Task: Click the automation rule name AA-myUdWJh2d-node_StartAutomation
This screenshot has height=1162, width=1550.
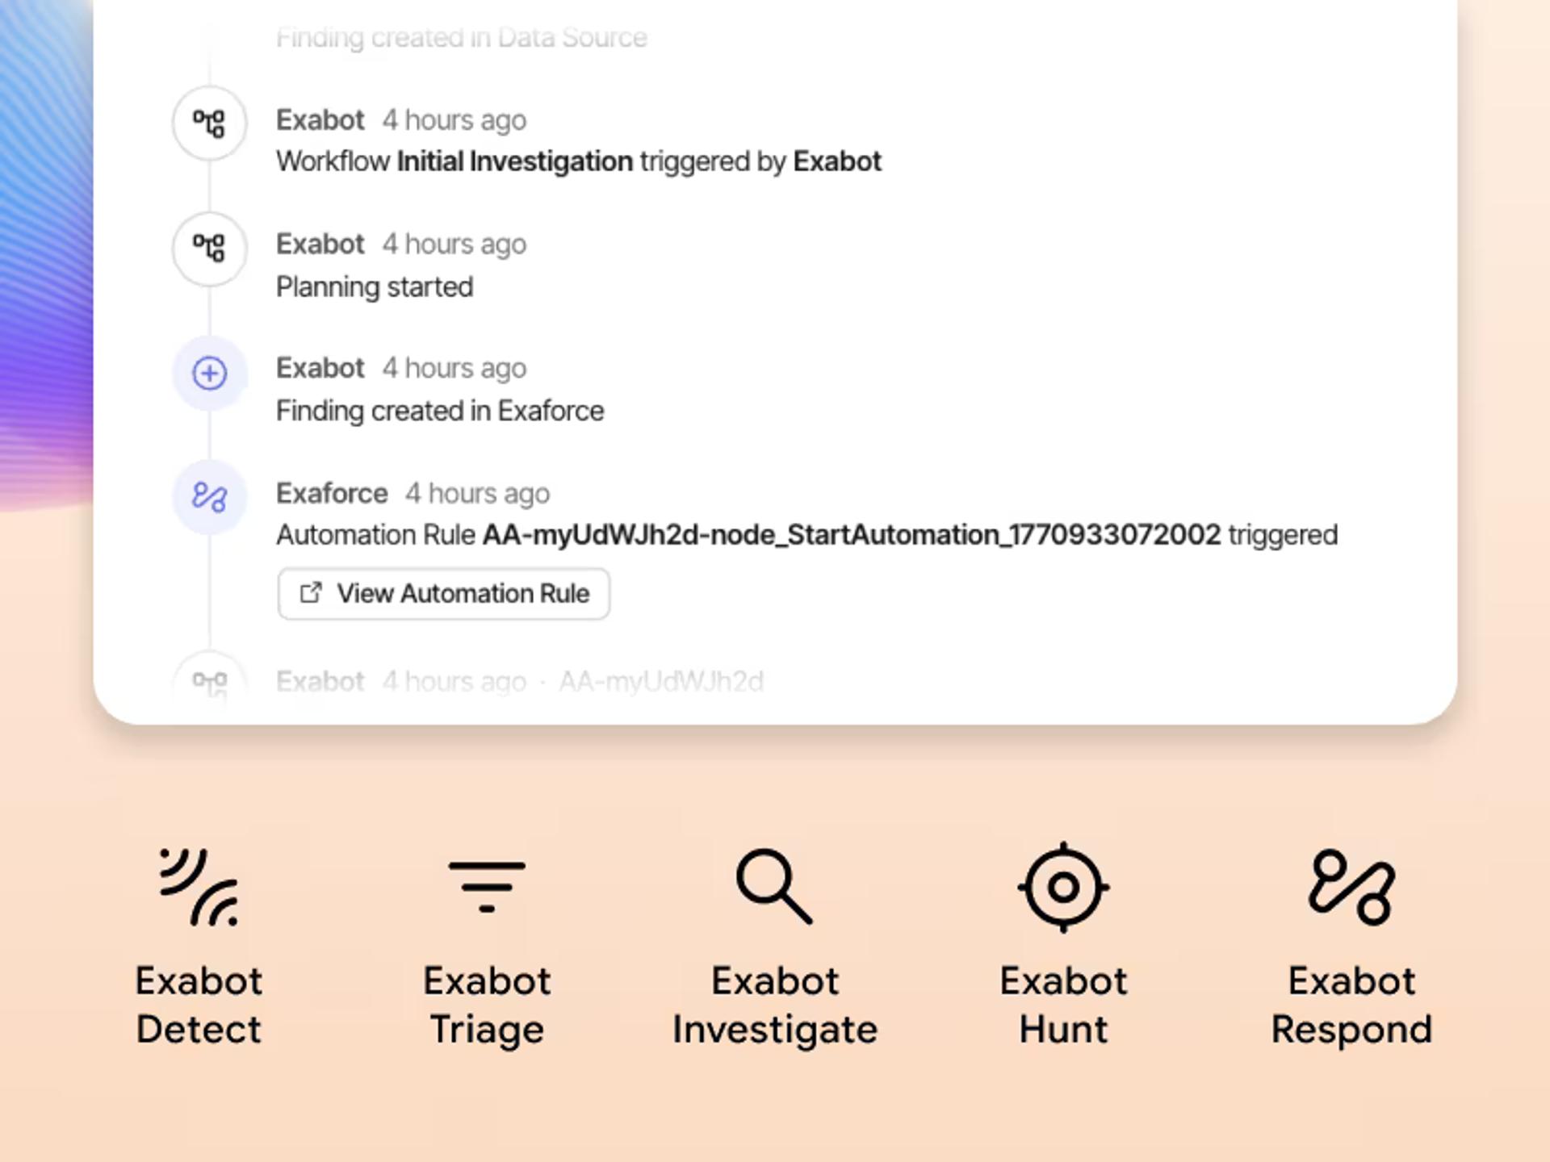Action: pyautogui.click(x=852, y=535)
